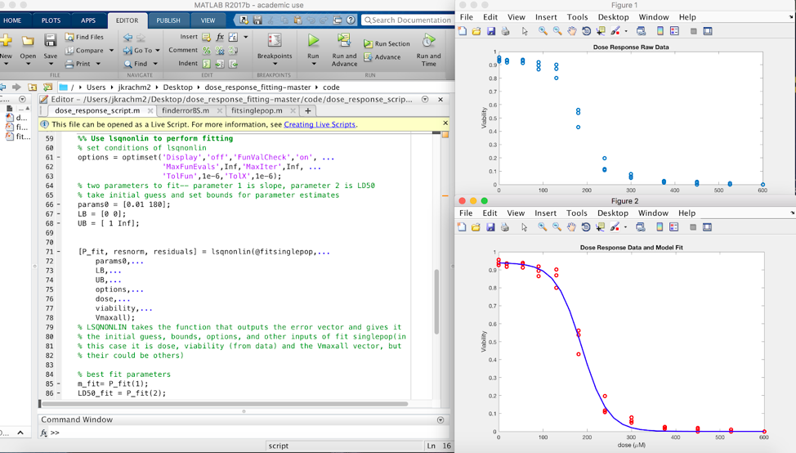Open the Tools menu in Figure 1
The image size is (796, 453).
tap(577, 17)
